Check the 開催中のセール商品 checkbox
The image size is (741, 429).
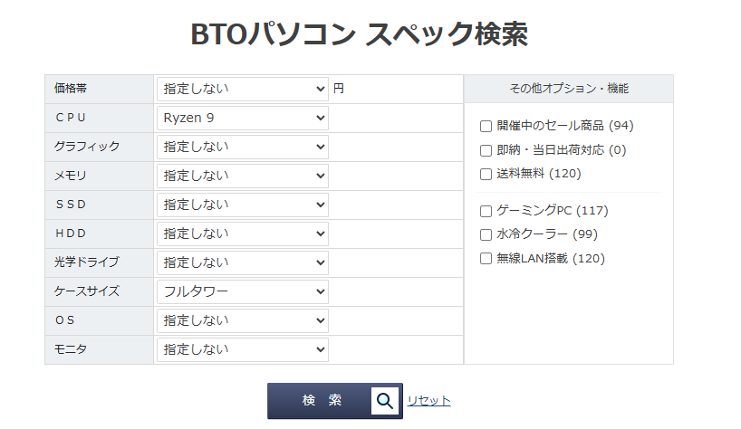coord(486,126)
